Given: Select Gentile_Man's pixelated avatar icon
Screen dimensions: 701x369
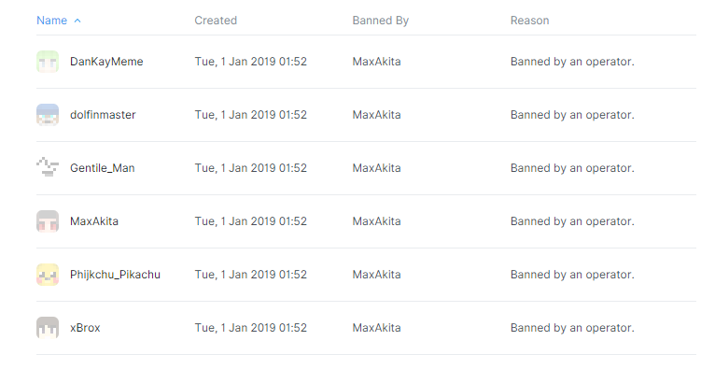Looking at the screenshot, I should click(48, 168).
